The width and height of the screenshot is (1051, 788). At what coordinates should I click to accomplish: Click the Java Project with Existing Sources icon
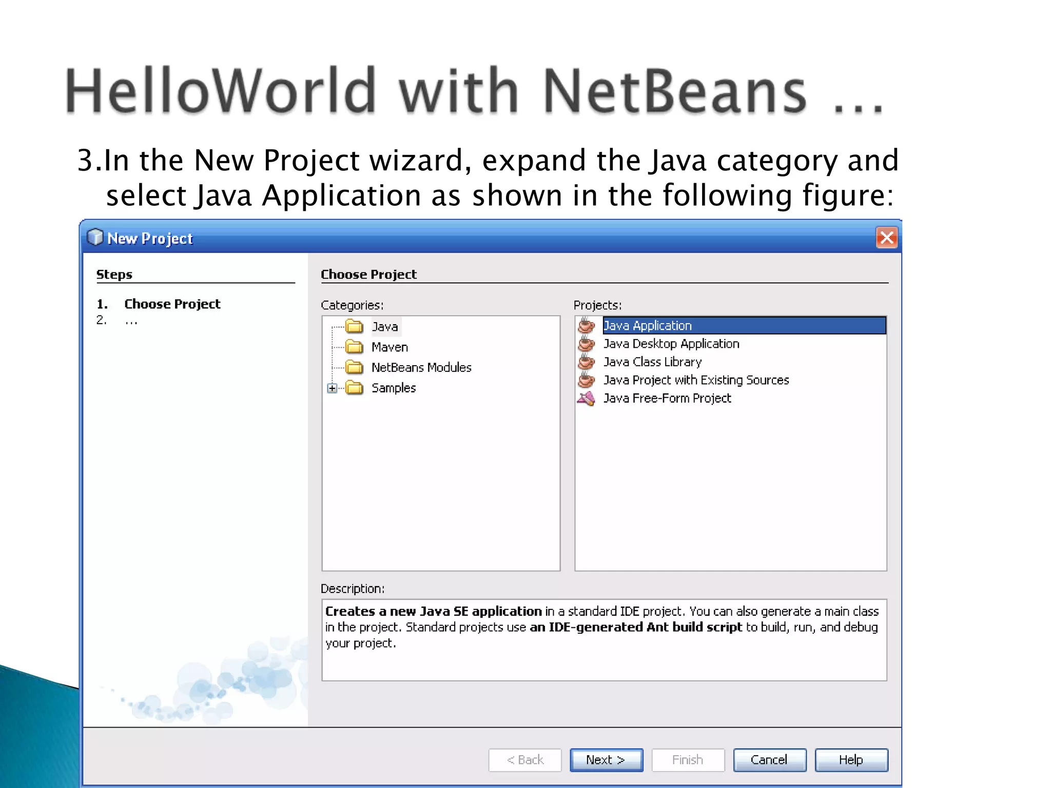click(586, 380)
